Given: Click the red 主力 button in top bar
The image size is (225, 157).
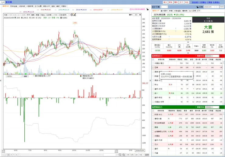Looking at the screenshot, I should pos(181,2).
